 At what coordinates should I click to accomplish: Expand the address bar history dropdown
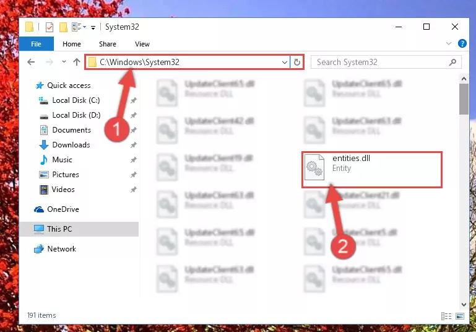coord(285,63)
